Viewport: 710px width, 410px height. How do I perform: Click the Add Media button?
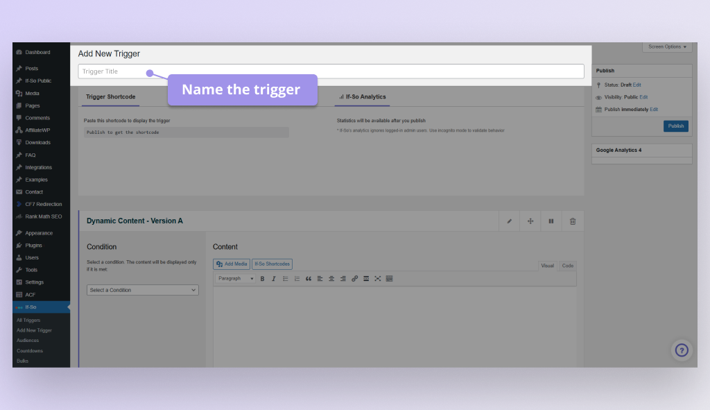pos(232,264)
